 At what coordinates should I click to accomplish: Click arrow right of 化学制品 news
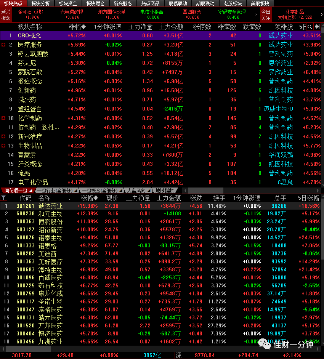321,14
